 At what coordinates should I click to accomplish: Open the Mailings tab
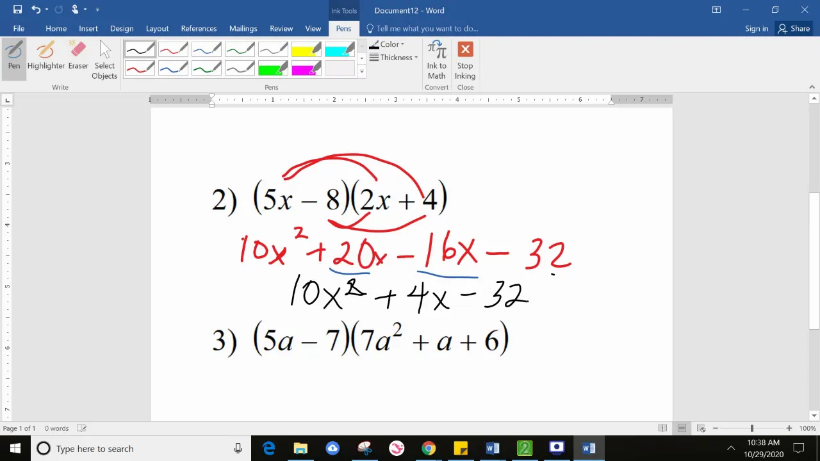pos(243,28)
